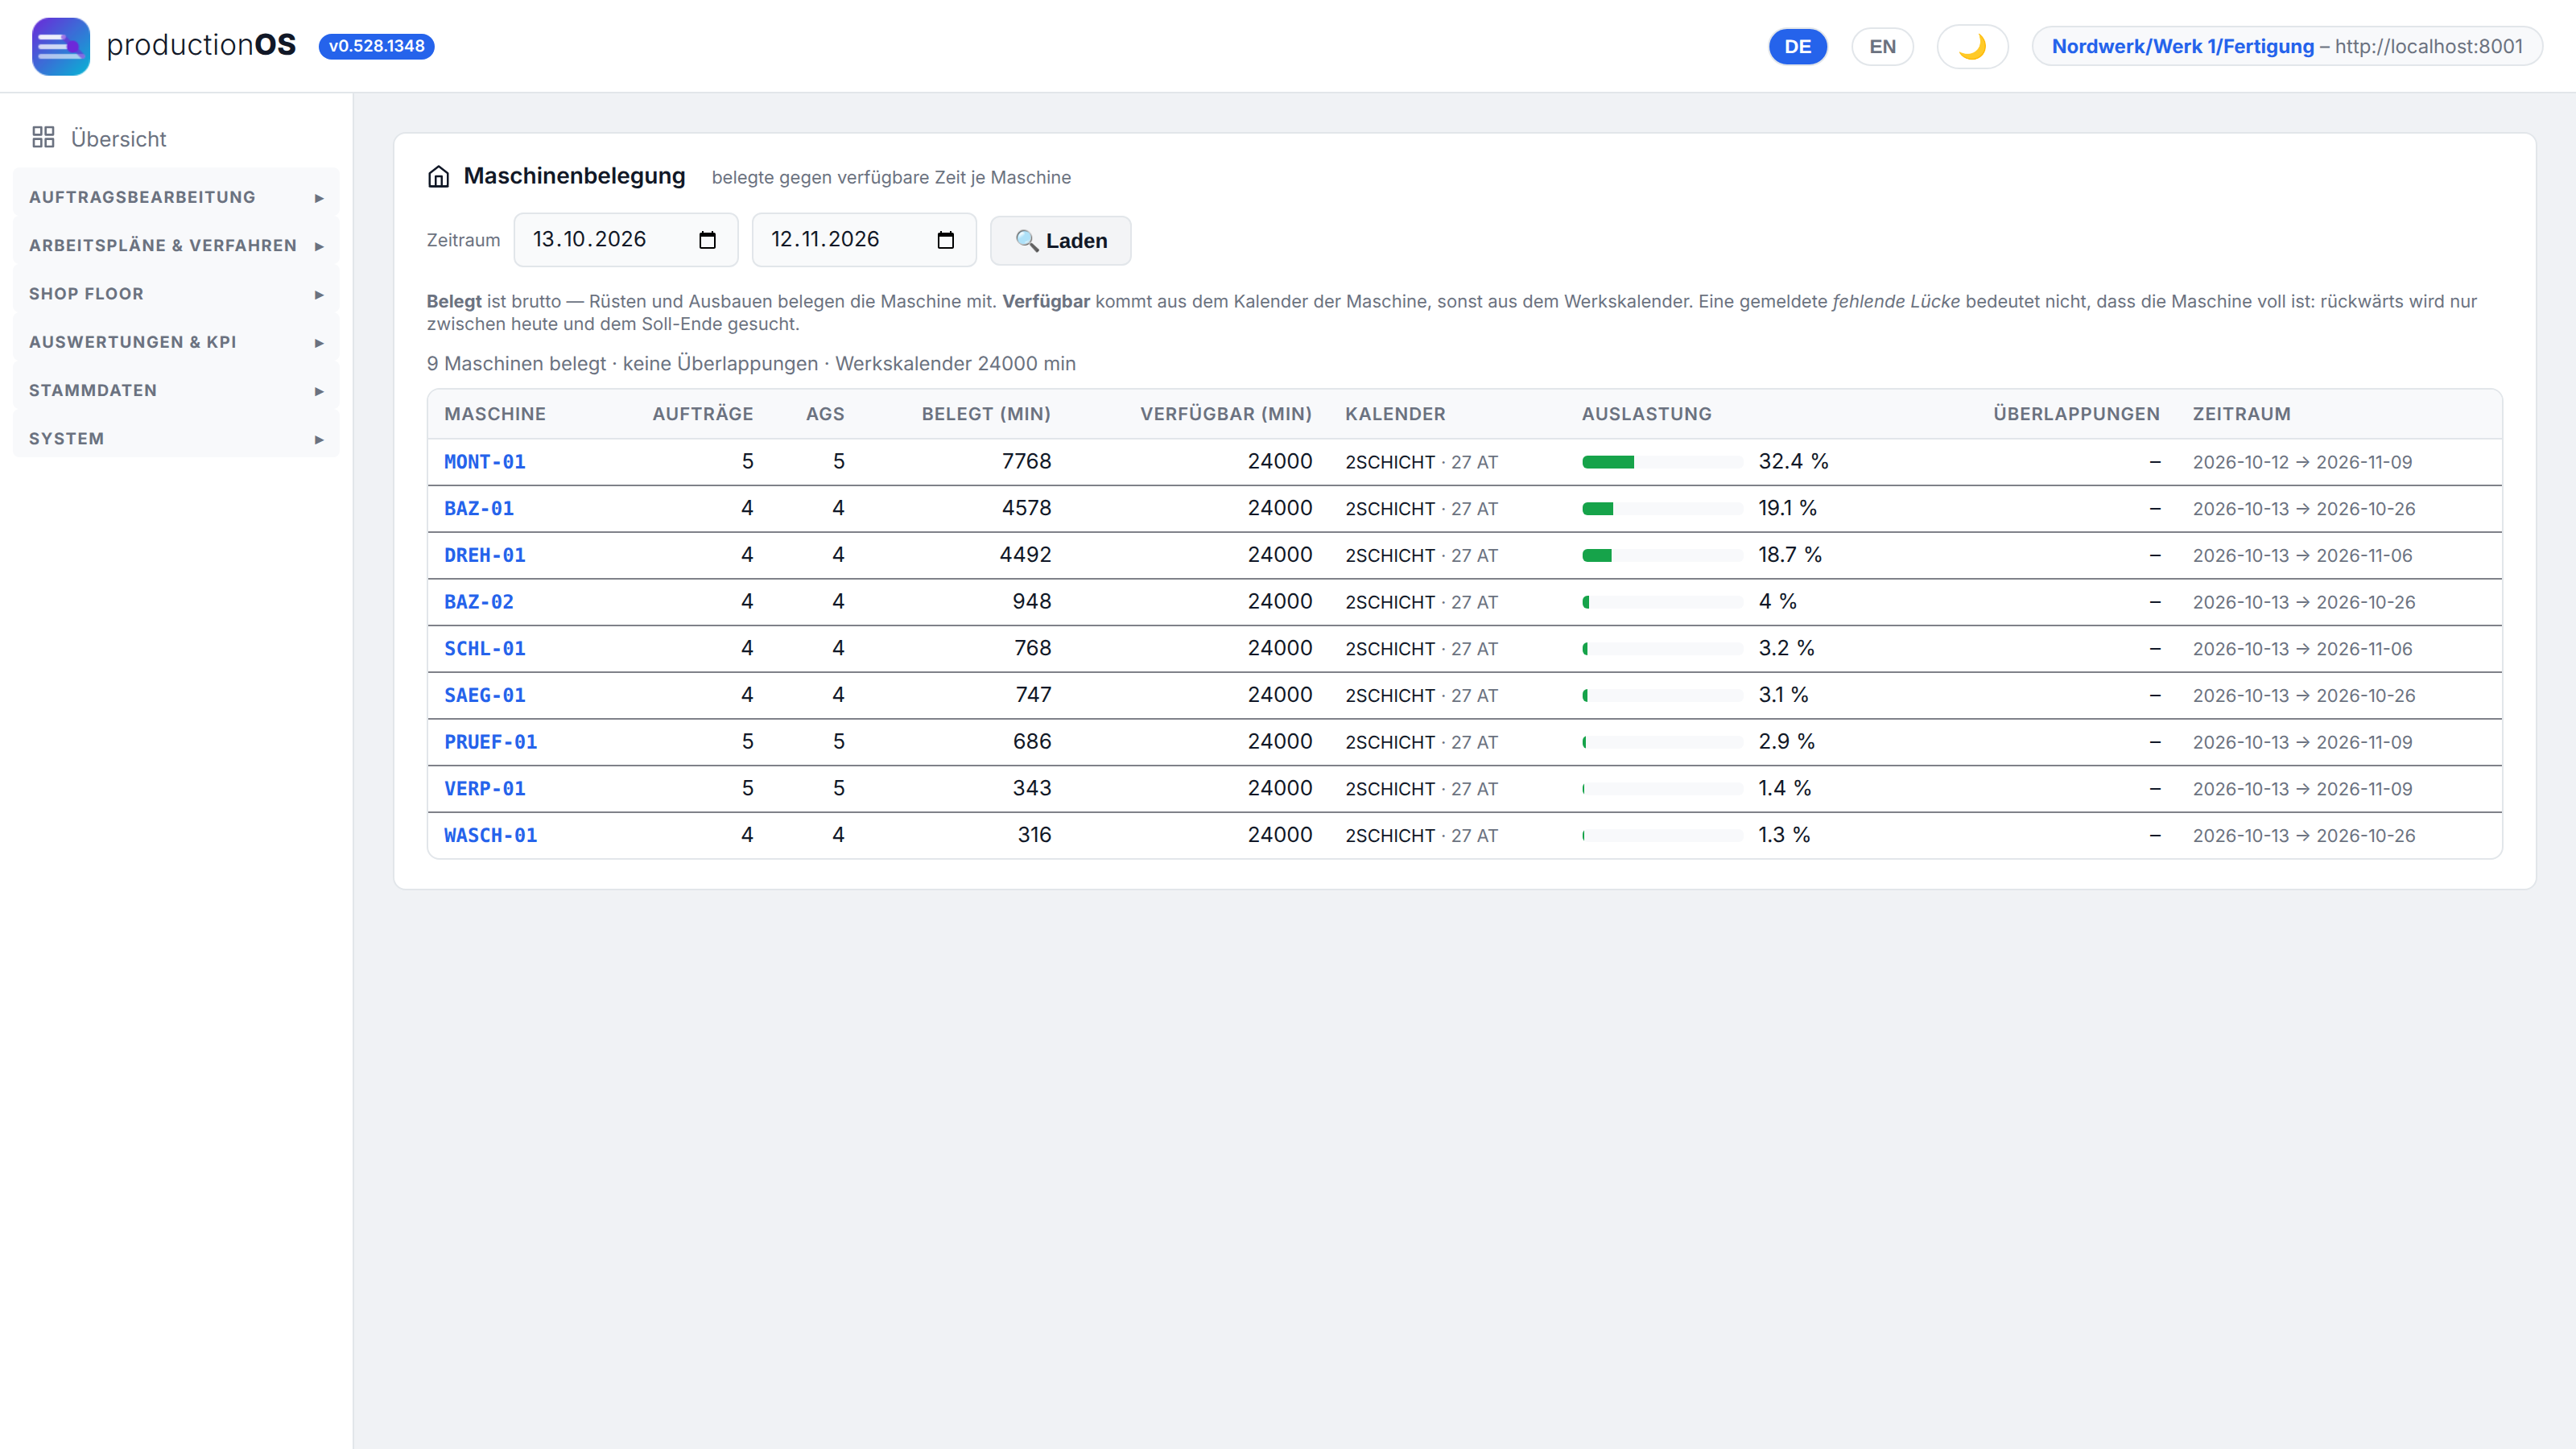
Task: Open the end date calendar picker icon
Action: (945, 240)
